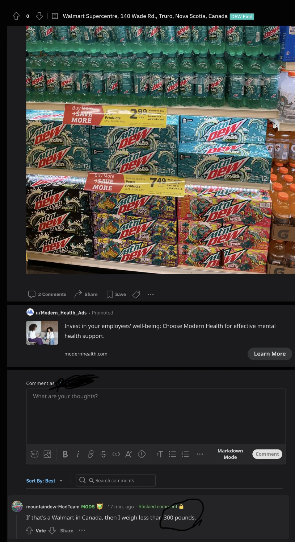The image size is (295, 542).
Task: Open the 2 Comments link
Action: pyautogui.click(x=47, y=294)
